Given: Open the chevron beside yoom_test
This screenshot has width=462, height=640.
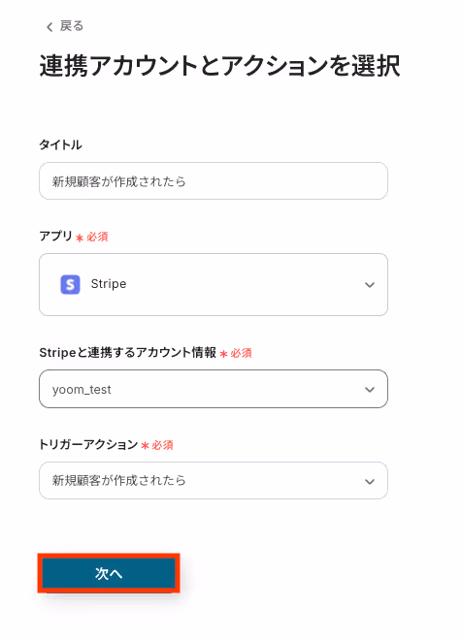Looking at the screenshot, I should tap(369, 390).
